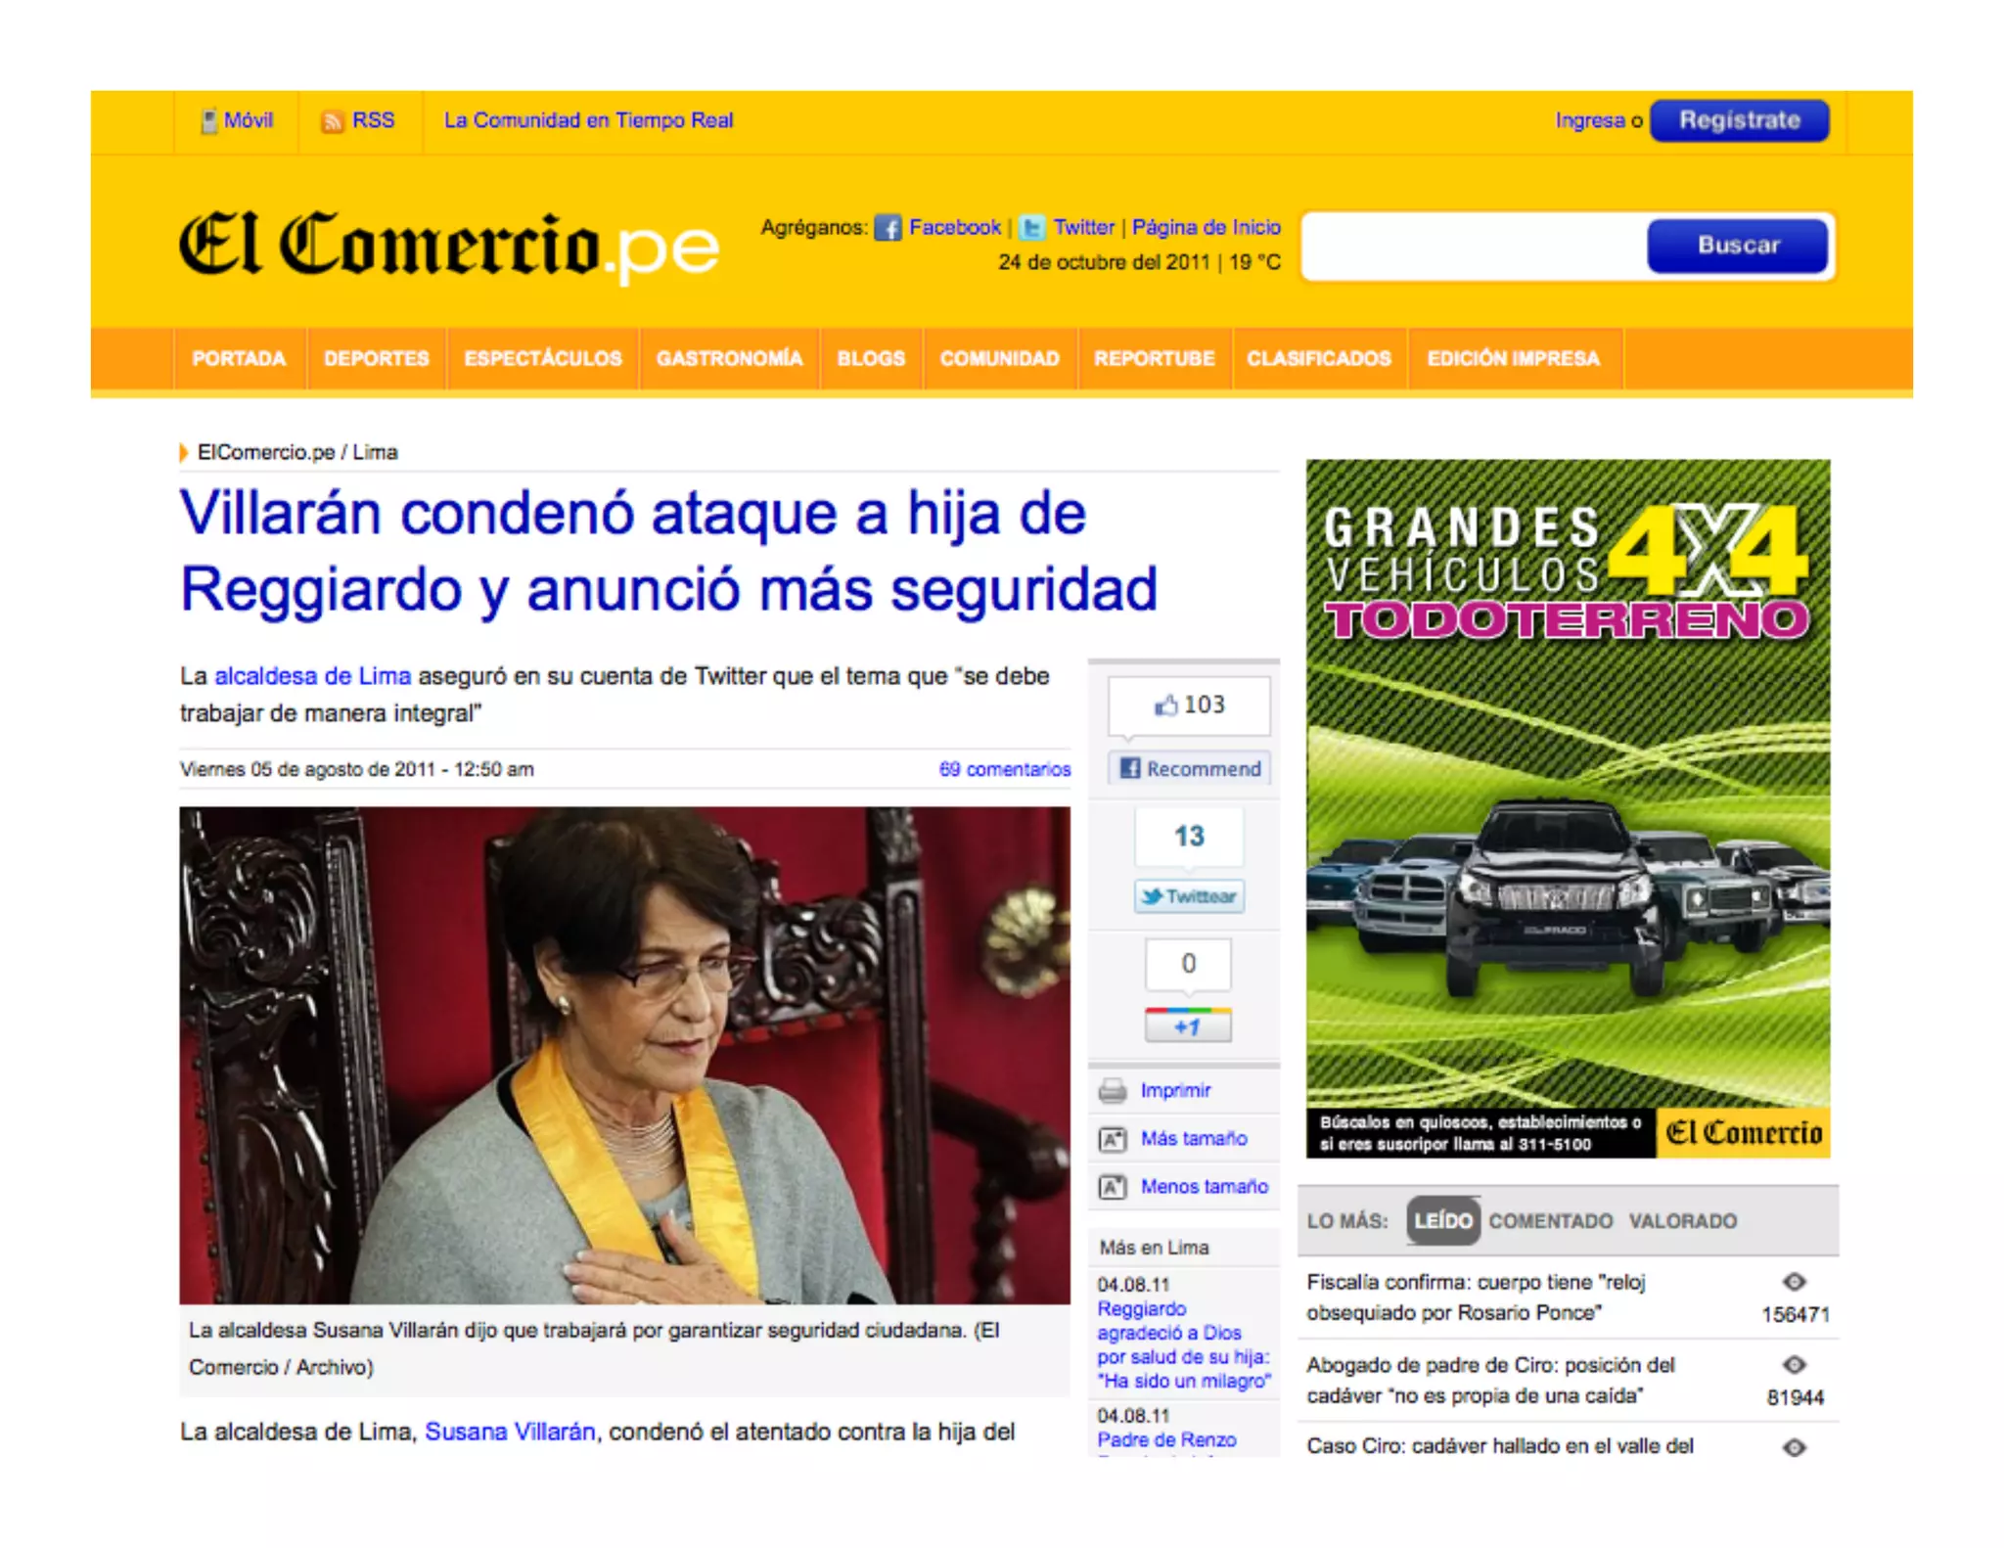Switch to the COMENTADO tab
Image resolution: width=2004 pixels, height=1548 pixels.
(x=1550, y=1221)
